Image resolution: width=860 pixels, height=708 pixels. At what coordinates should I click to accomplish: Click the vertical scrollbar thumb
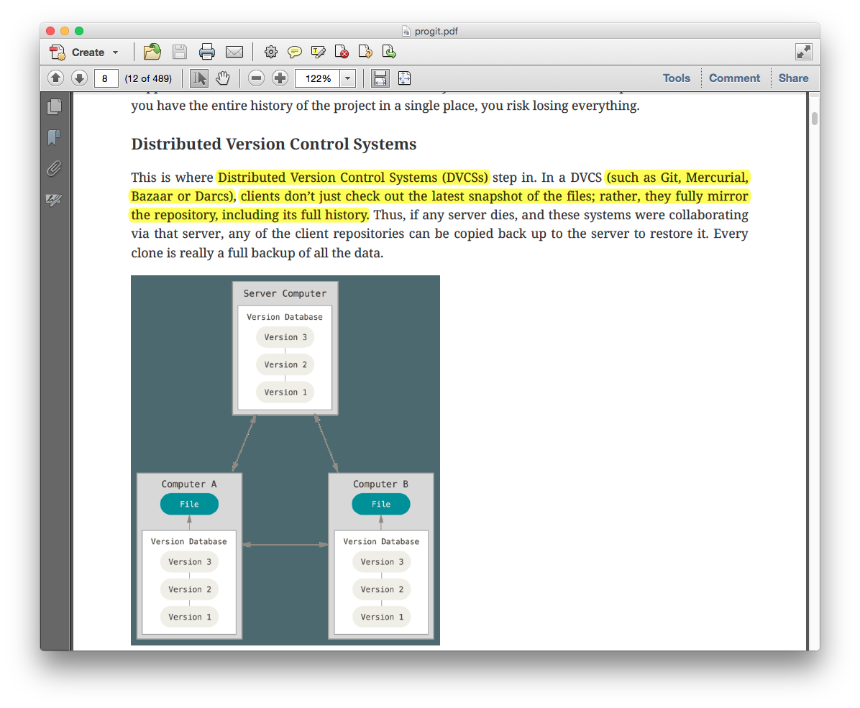point(815,119)
